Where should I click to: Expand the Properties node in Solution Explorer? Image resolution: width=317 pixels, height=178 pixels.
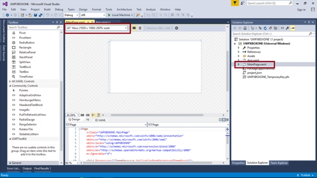pyautogui.click(x=239, y=48)
